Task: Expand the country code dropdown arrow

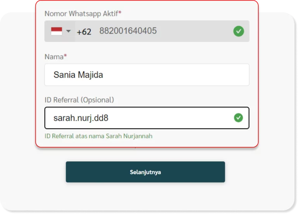Action: (x=68, y=31)
